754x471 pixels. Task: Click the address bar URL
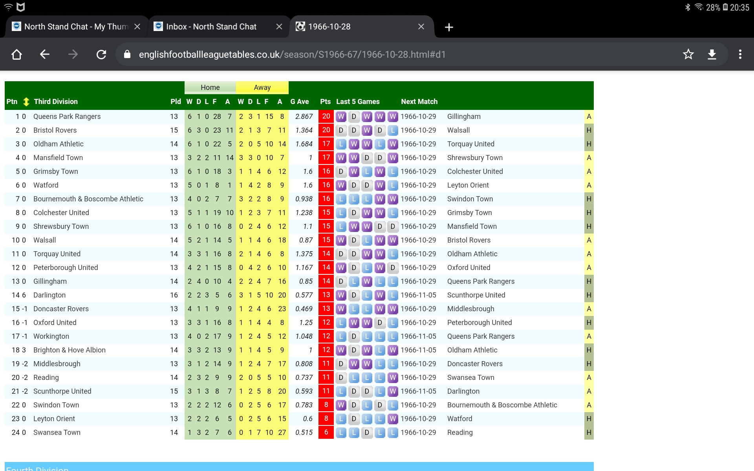click(x=292, y=55)
